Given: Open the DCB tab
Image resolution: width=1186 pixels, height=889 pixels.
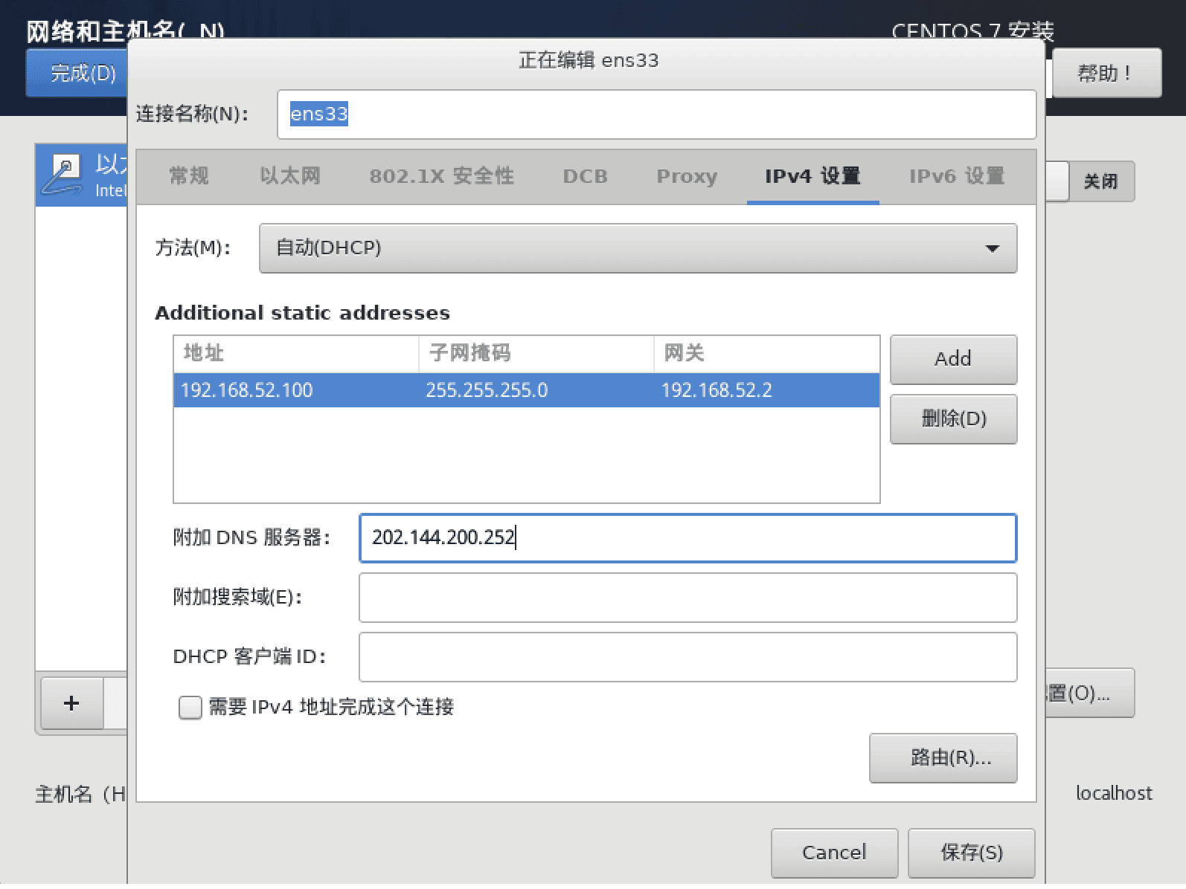Looking at the screenshot, I should 586,176.
